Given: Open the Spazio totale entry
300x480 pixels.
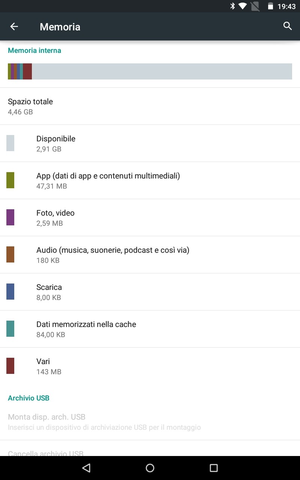Looking at the screenshot, I should pos(150,106).
